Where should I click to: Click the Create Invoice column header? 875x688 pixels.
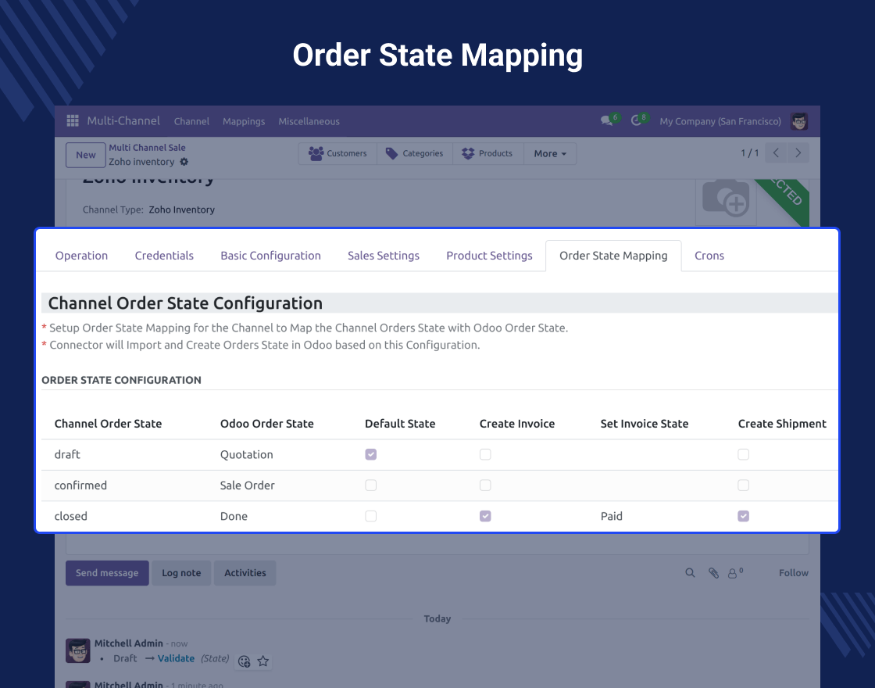coord(517,424)
